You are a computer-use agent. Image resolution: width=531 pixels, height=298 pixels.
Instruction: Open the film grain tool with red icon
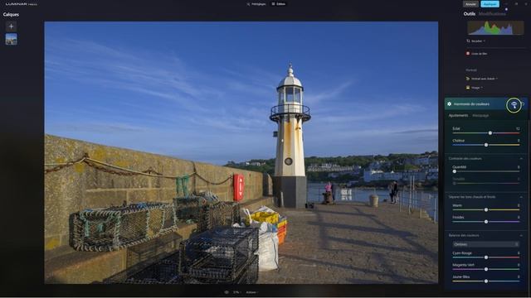477,53
